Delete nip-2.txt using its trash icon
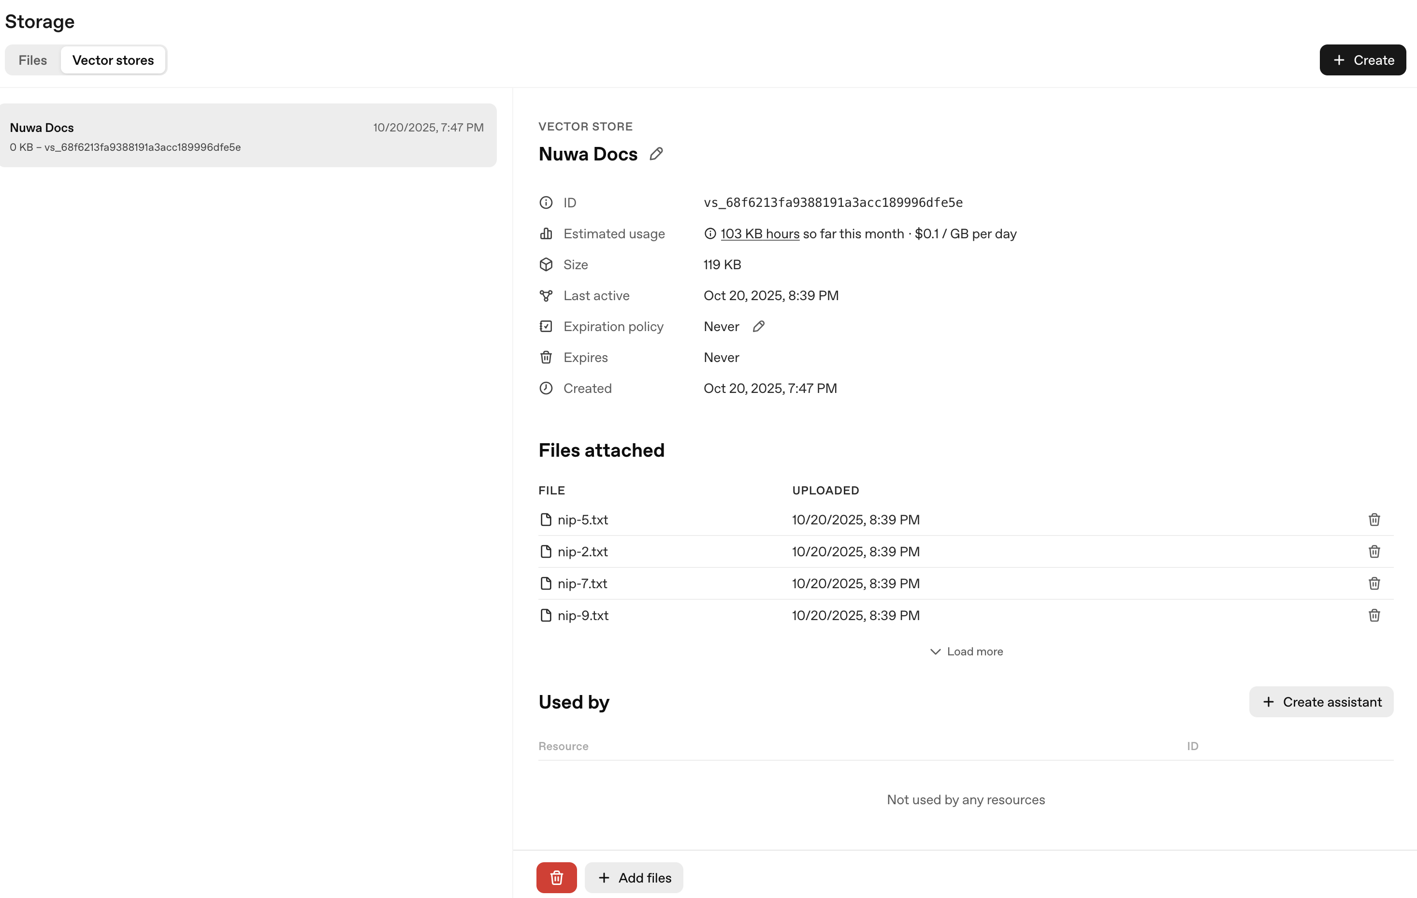1417x898 pixels. 1374,551
